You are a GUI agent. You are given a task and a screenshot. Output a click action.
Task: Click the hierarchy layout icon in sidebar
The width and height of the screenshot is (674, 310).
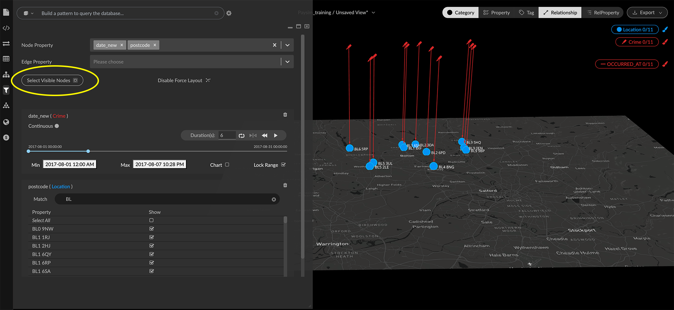tap(6, 75)
